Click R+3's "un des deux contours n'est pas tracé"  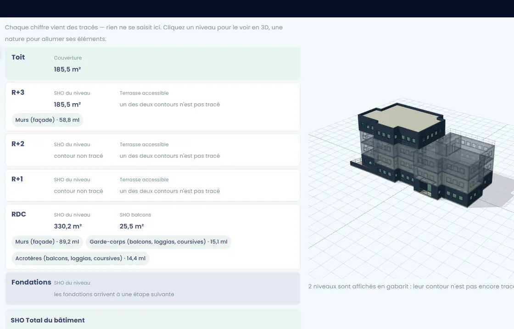click(170, 105)
